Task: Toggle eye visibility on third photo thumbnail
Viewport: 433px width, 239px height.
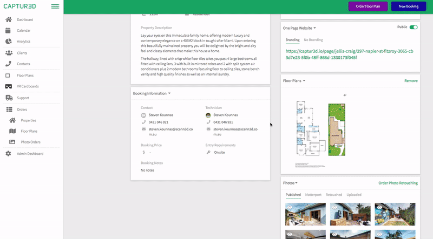Action: [x=379, y=207]
